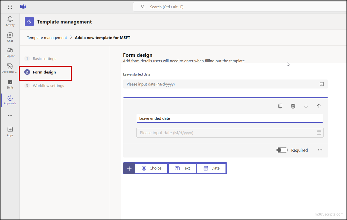Navigate back via Template management breadcrumb
Screen dimensions: 347x220
pos(47,37)
